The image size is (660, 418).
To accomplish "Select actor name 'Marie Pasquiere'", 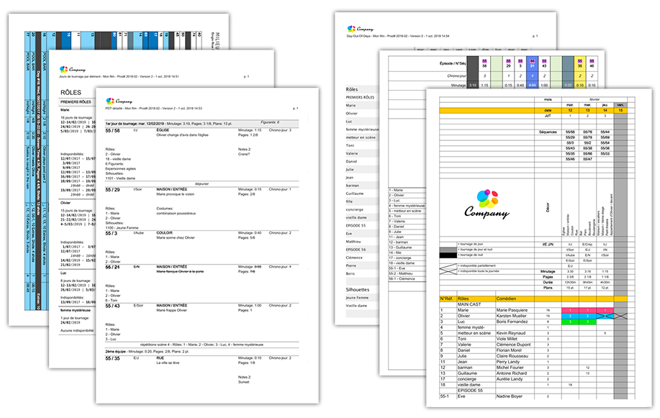I will pyautogui.click(x=512, y=310).
